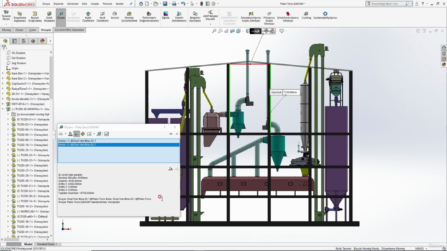Run Engelleme Algılaması interference check
This screenshot has width=447, height=251.
tap(20, 17)
